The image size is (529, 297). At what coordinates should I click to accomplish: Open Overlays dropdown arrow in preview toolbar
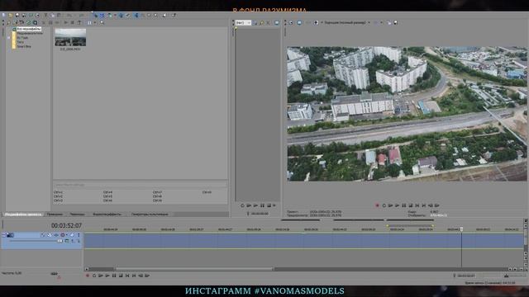click(x=382, y=22)
